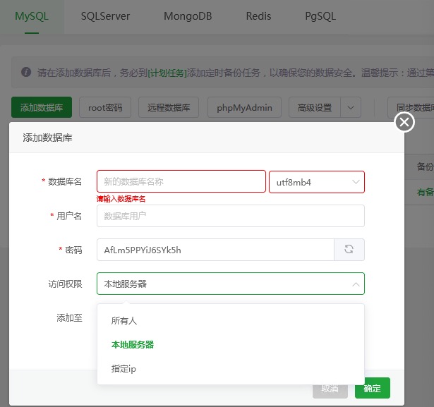Viewport: 434px width, 407px height.
Task: Open the 远程数据库 button
Action: (x=169, y=107)
